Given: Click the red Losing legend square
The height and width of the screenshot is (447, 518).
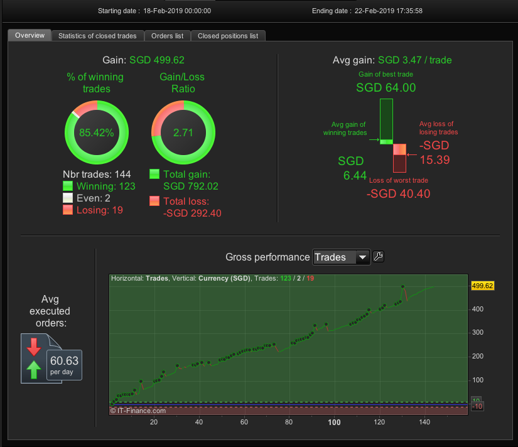Looking at the screenshot, I should tap(68, 210).
